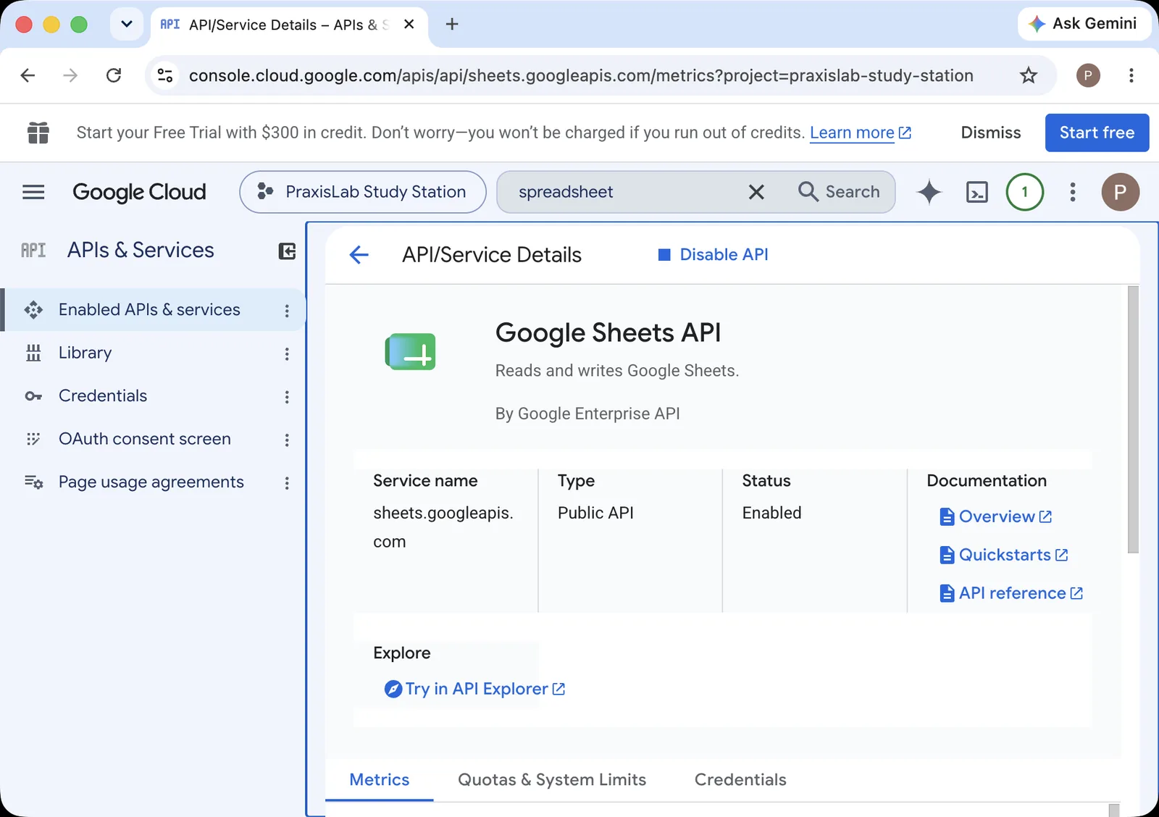Image resolution: width=1159 pixels, height=817 pixels.
Task: Open more options for OAuth consent screen
Action: pyautogui.click(x=287, y=440)
